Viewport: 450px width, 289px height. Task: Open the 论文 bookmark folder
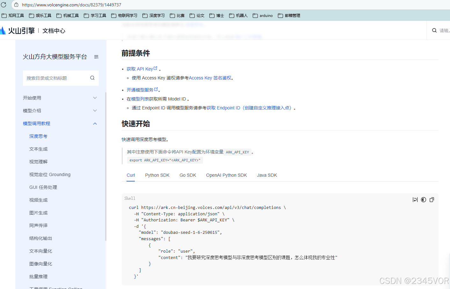pos(197,15)
